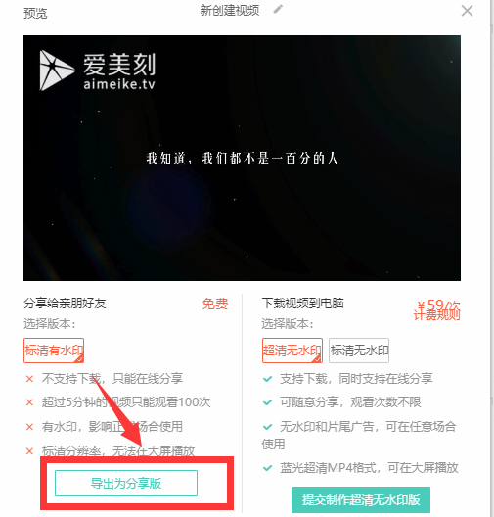Click the video preview thumbnail
The height and width of the screenshot is (517, 494).
tap(242, 158)
